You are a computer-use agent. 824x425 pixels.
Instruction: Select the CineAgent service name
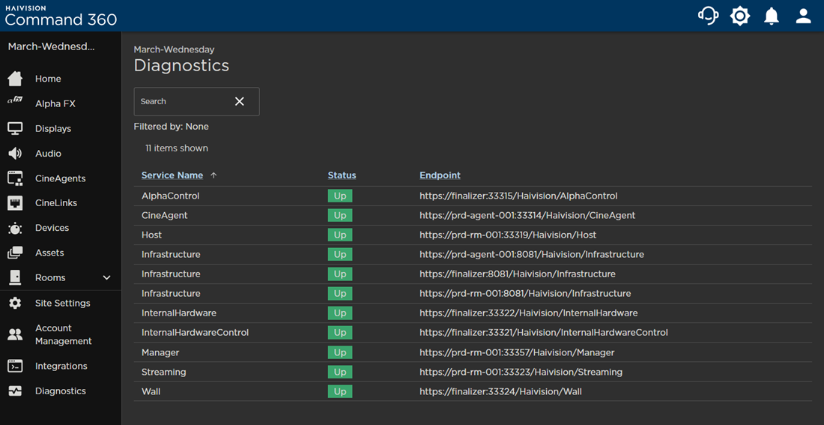[x=165, y=215]
